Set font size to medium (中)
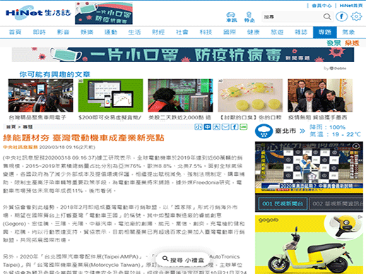366x274 pixels. click(x=207, y=127)
